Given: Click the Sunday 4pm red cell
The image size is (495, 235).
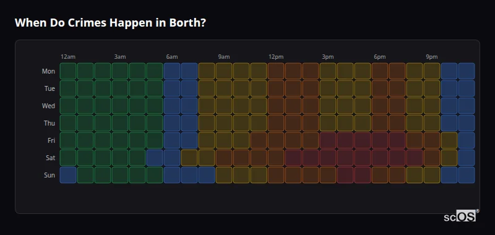Looking at the screenshot, I should [x=345, y=175].
